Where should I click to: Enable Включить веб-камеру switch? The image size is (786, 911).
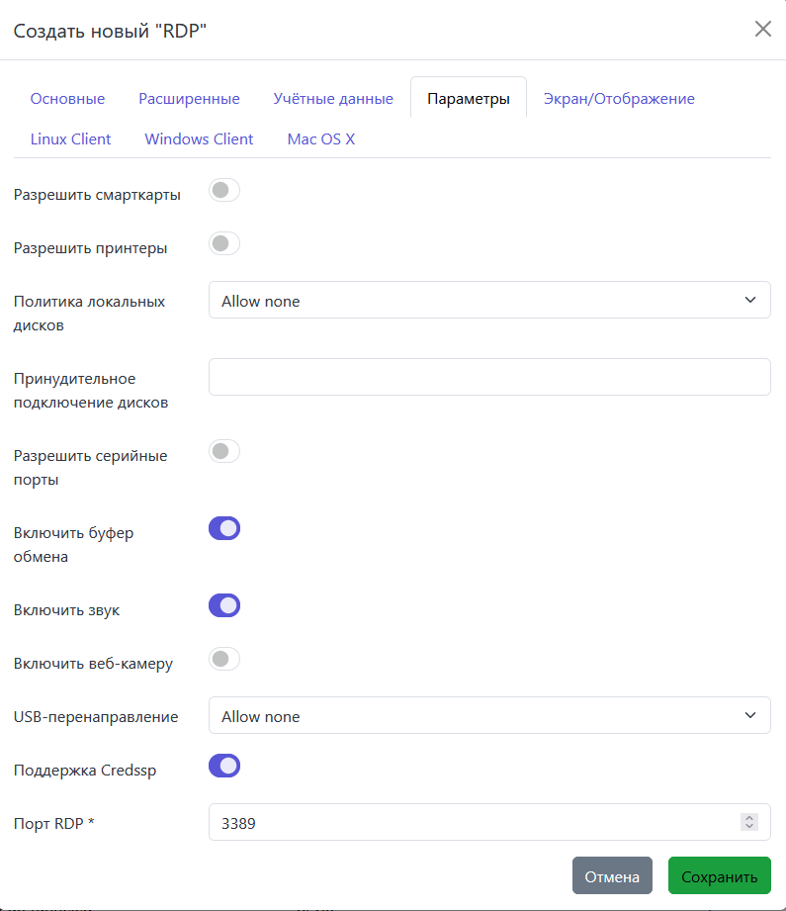coord(224,660)
